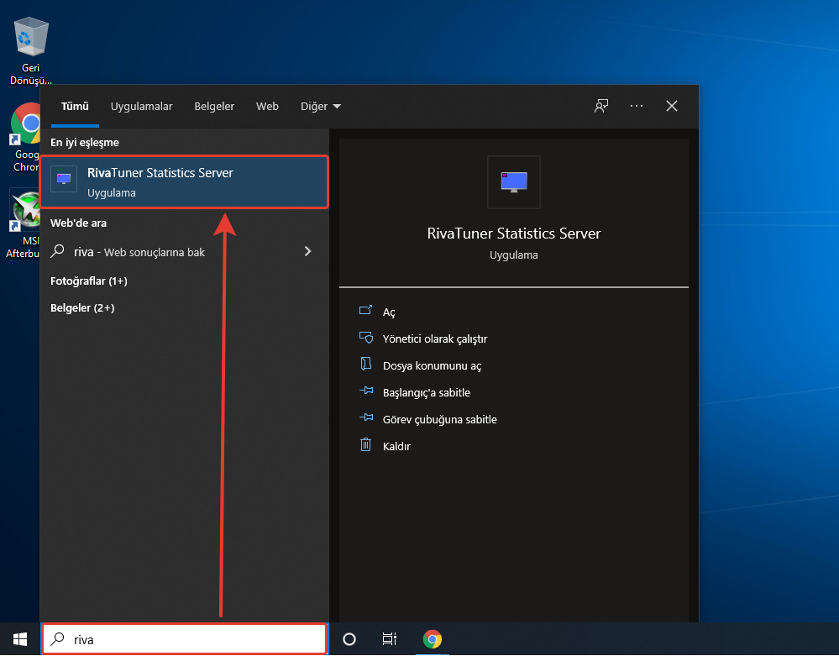
Task: Switch to the Uygulamalar tab
Action: [x=141, y=107]
